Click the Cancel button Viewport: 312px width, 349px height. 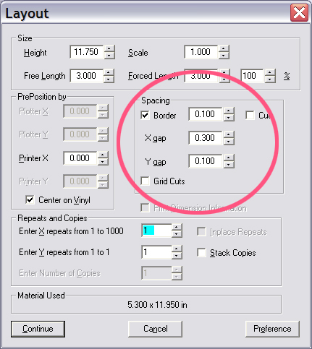pyautogui.click(x=155, y=329)
